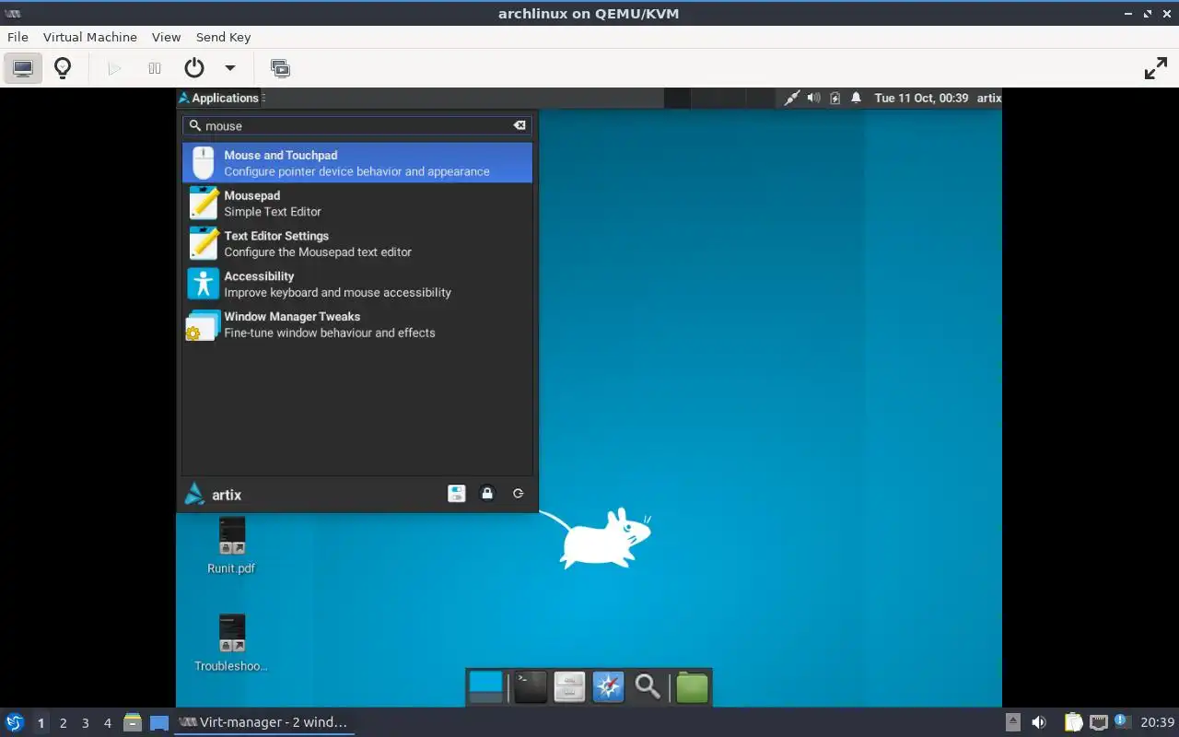Open the guest volume control icon

(x=813, y=98)
